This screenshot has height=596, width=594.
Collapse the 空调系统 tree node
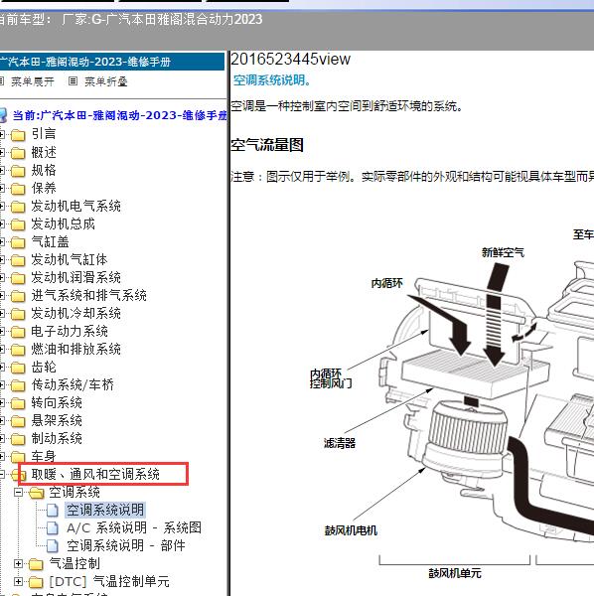tap(18, 493)
